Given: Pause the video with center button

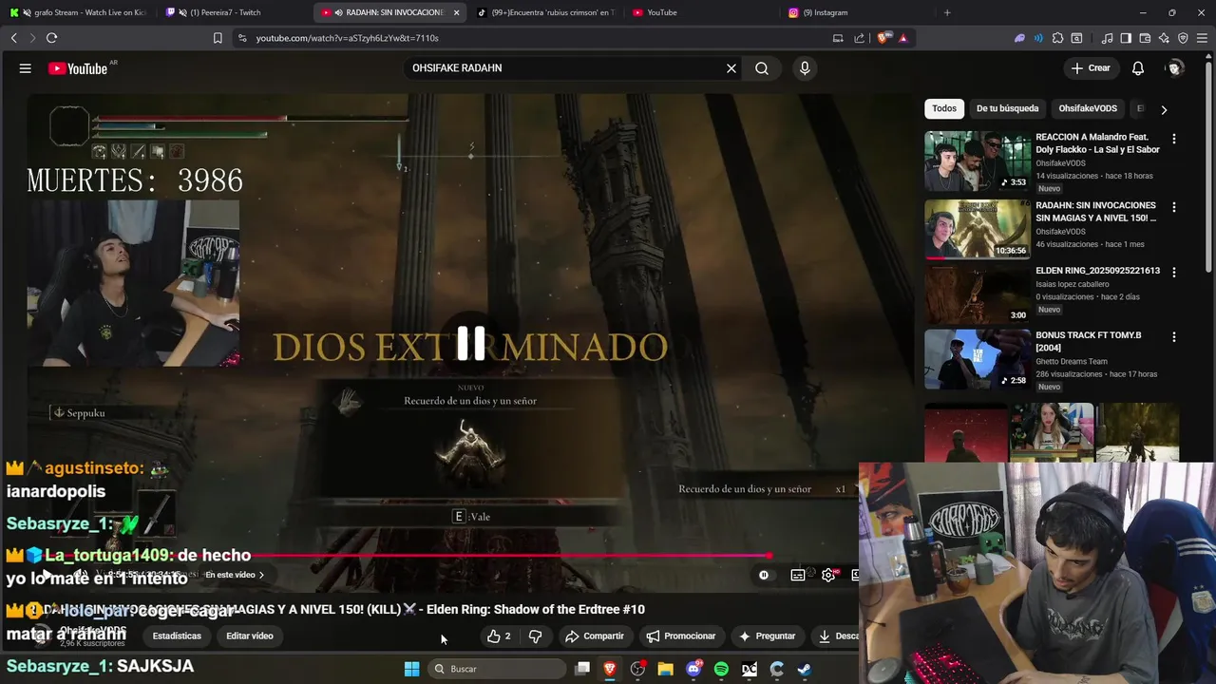Looking at the screenshot, I should (x=470, y=344).
